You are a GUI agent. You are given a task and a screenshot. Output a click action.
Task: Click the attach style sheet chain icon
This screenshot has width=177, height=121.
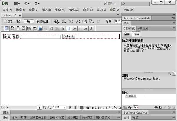pos(156,107)
